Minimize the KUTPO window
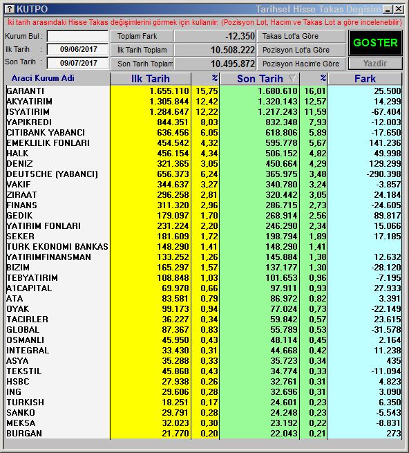Viewport: 409px width, 453px height. (x=388, y=10)
